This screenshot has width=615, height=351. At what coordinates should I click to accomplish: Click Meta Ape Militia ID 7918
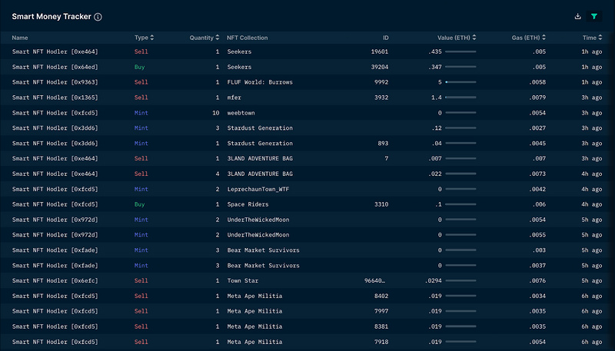pos(381,342)
